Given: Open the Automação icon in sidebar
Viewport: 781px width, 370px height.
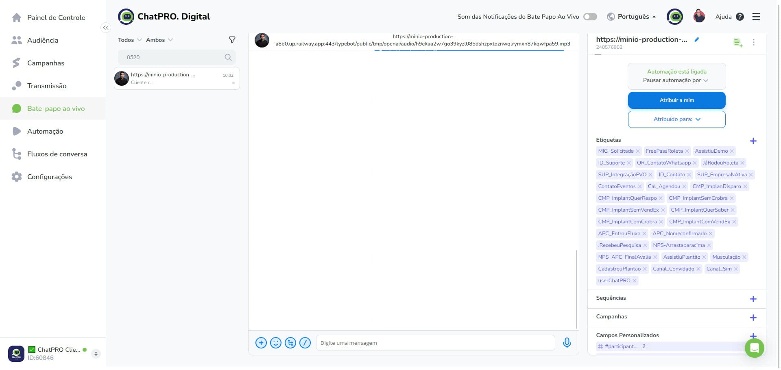Looking at the screenshot, I should [x=17, y=131].
